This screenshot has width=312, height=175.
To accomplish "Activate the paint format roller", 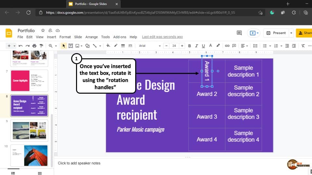I will click(41, 46).
